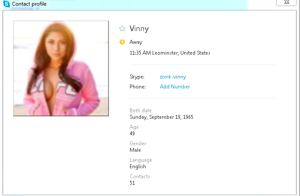Click the Birth date label
Screen dimensions: 300x196
point(140,111)
